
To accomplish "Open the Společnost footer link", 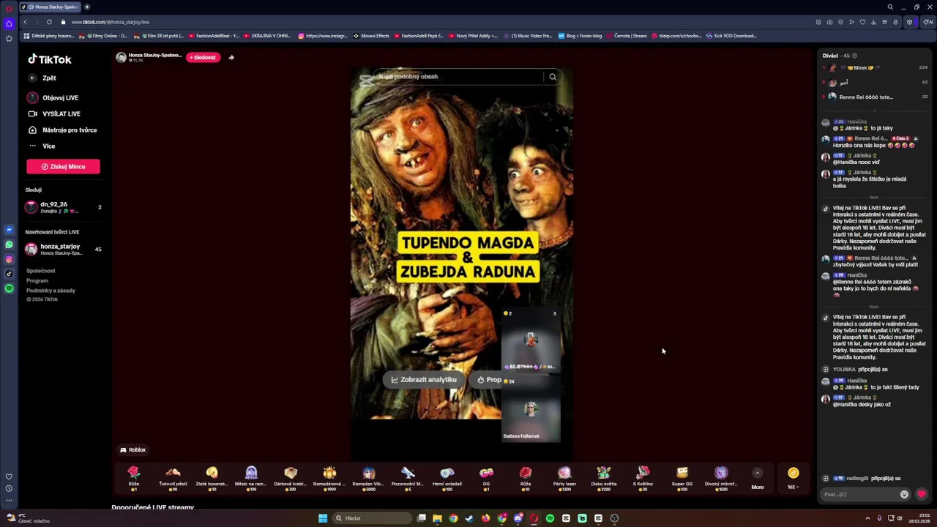I will pyautogui.click(x=41, y=271).
